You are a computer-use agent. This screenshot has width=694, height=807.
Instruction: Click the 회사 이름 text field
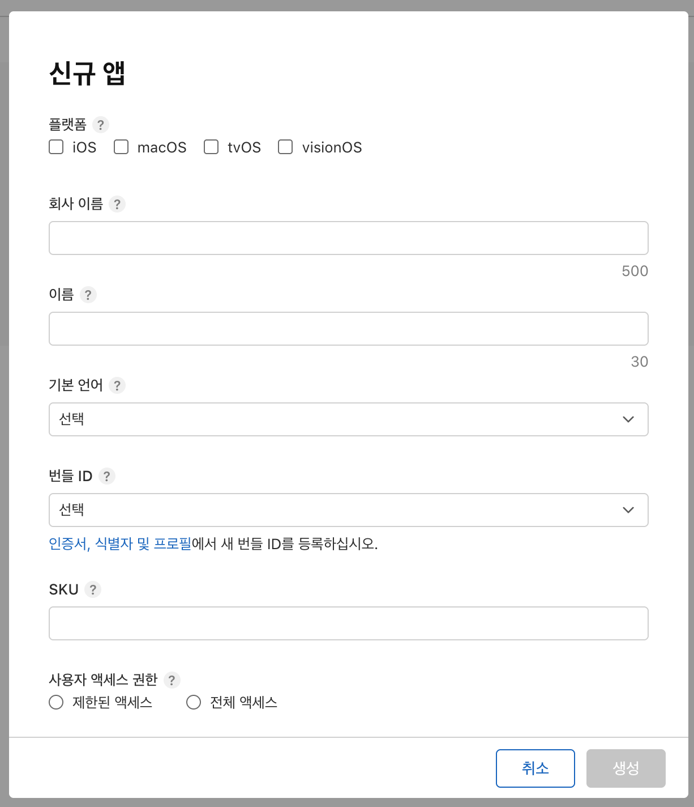[349, 238]
